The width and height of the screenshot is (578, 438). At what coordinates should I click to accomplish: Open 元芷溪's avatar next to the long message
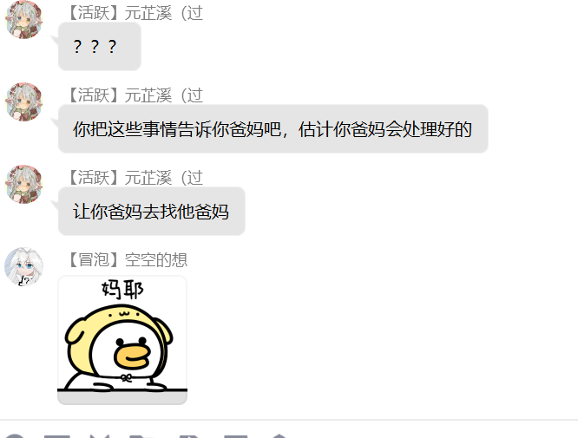pyautogui.click(x=24, y=101)
